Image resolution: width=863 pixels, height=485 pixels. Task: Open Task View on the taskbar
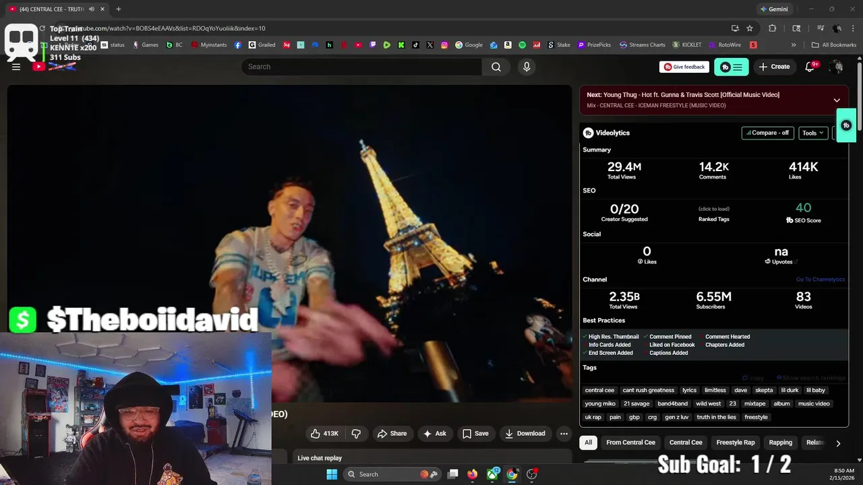pyautogui.click(x=453, y=474)
